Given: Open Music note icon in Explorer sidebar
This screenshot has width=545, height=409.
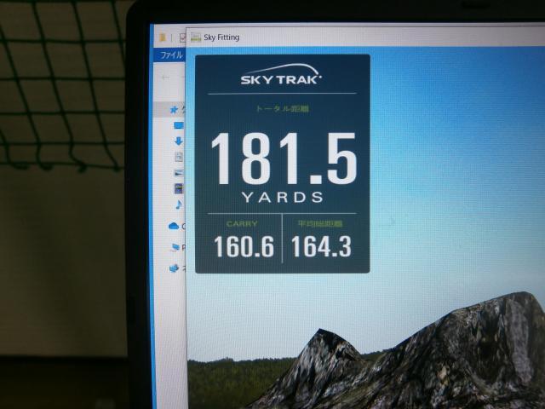Looking at the screenshot, I should [179, 204].
